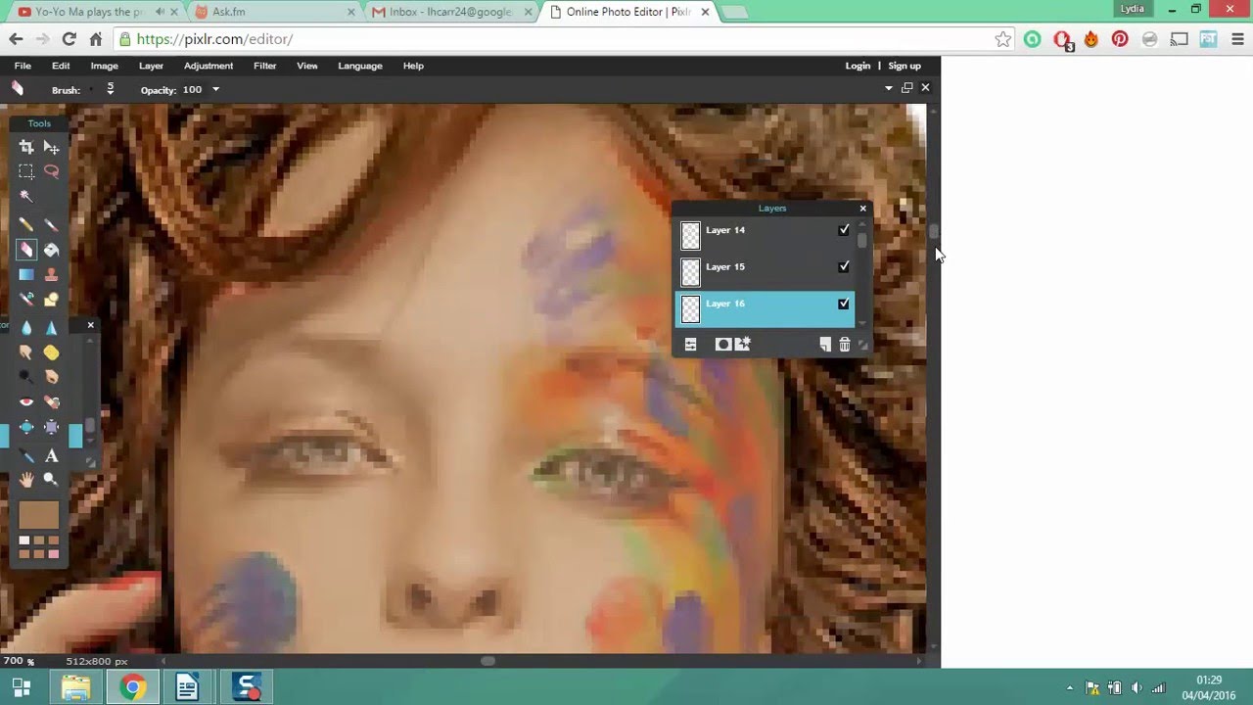Expand the Brush size picker
This screenshot has height=705, width=1253.
111,89
